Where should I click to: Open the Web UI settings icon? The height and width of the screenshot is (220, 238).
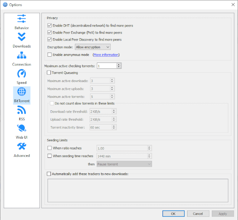(x=21, y=128)
